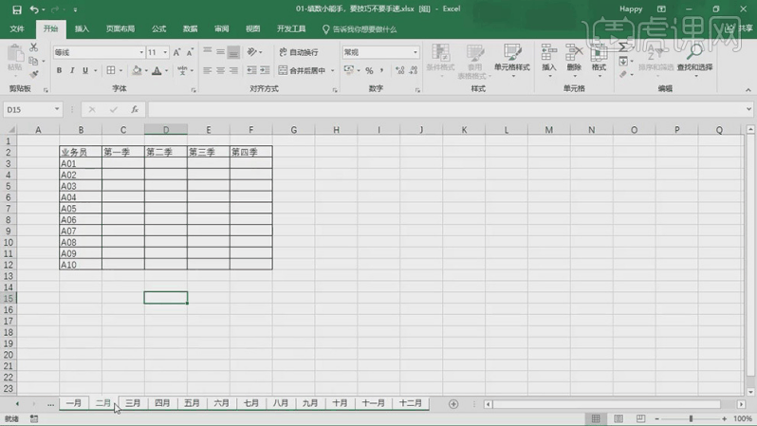
Task: Increase font size with the large A icon
Action: click(176, 52)
